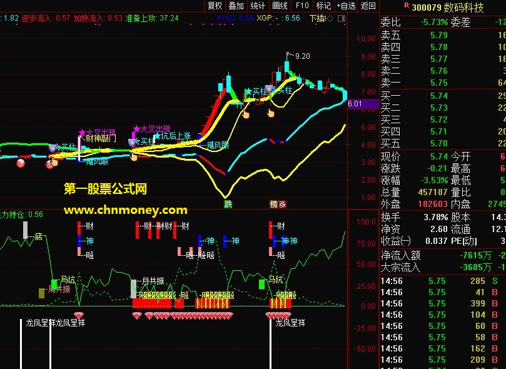Click the 返回 back button
The image size is (506, 369).
[x=368, y=6]
